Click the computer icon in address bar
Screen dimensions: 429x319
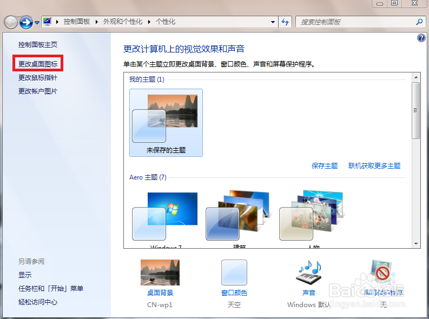[x=47, y=22]
